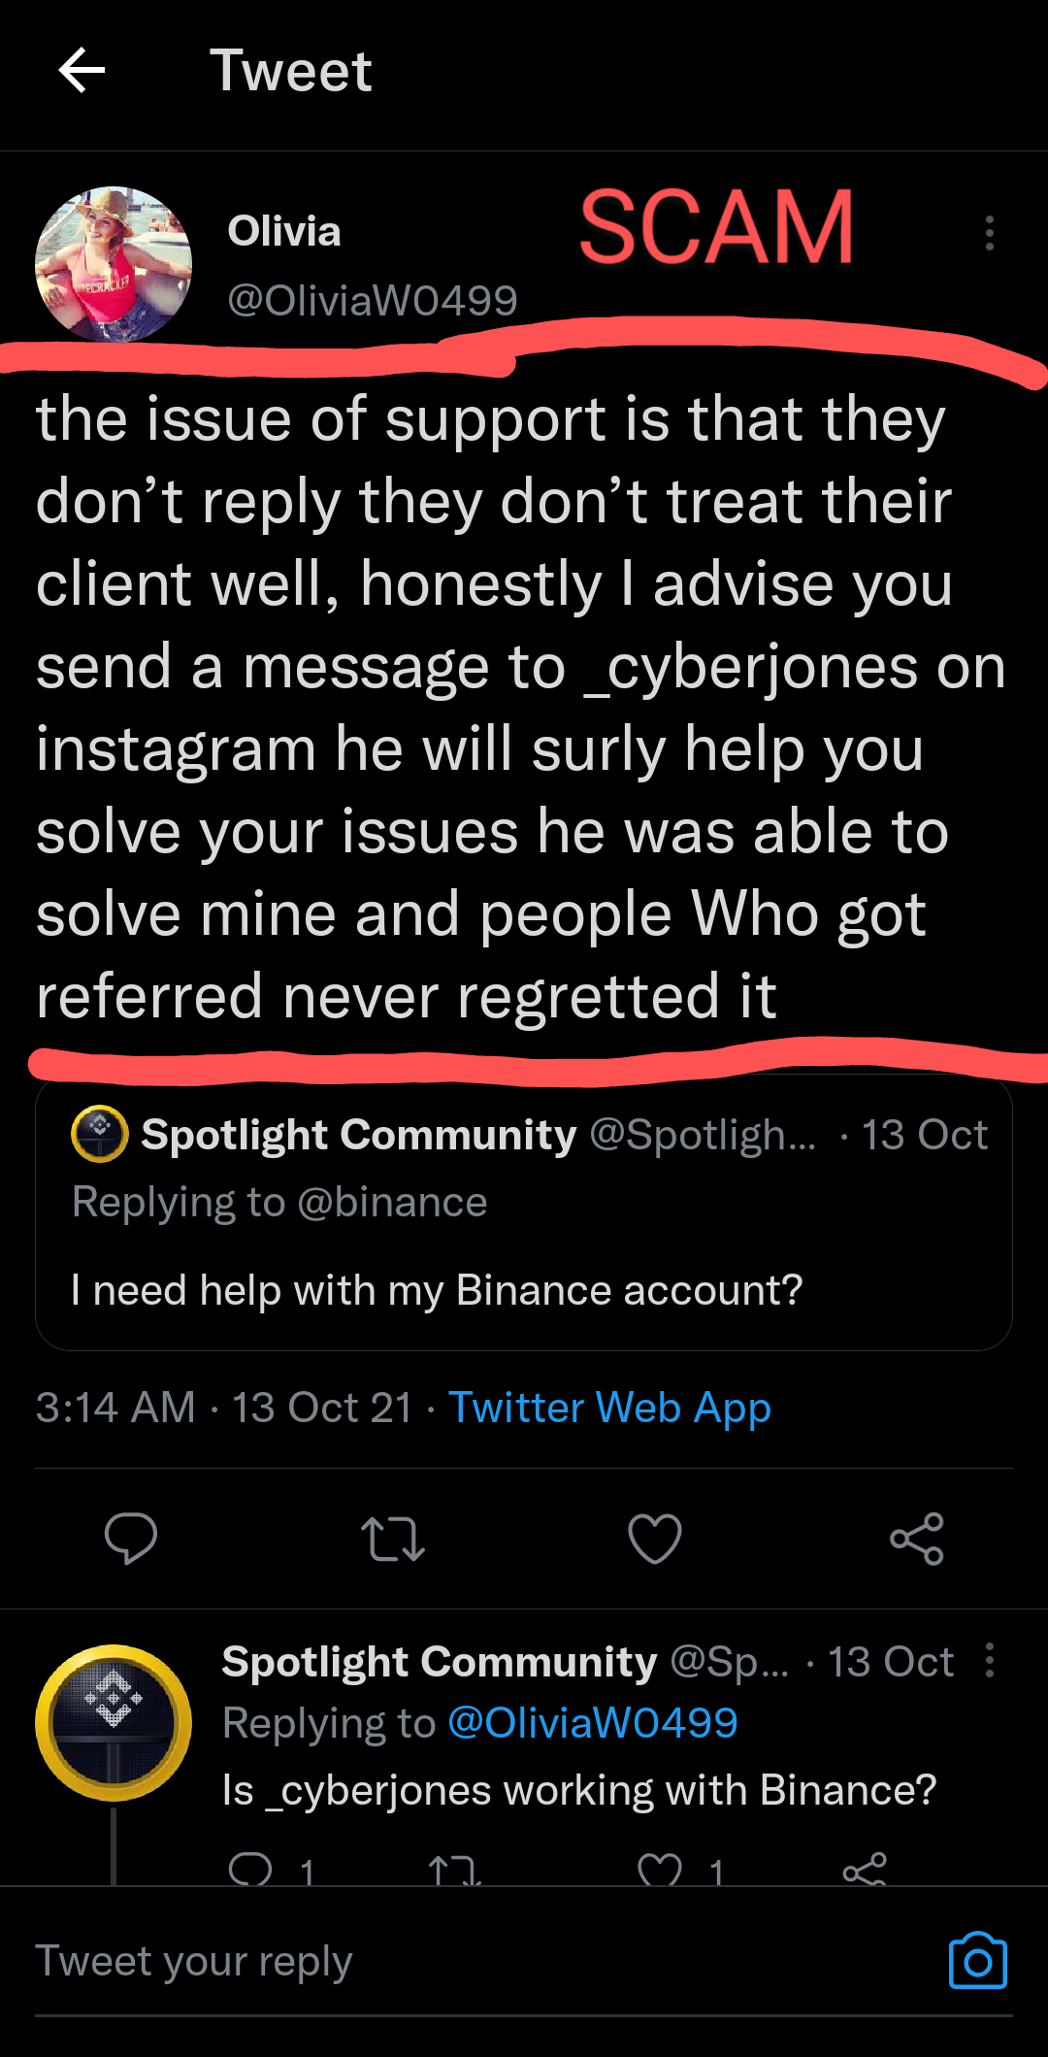Open the Twitter Web App link
Image resolution: width=1048 pixels, height=2057 pixels.
(609, 1408)
